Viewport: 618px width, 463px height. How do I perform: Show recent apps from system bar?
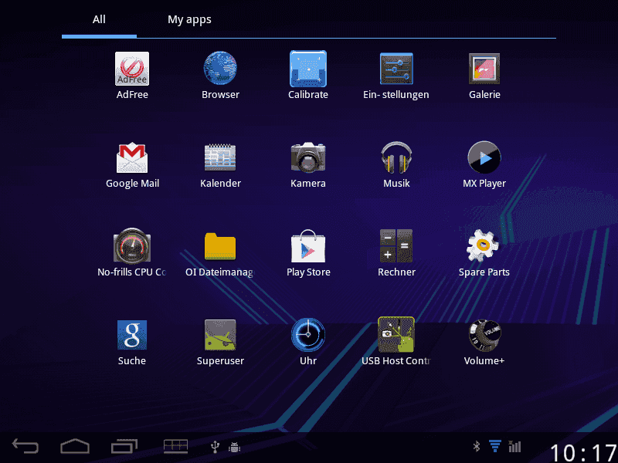tap(124, 446)
